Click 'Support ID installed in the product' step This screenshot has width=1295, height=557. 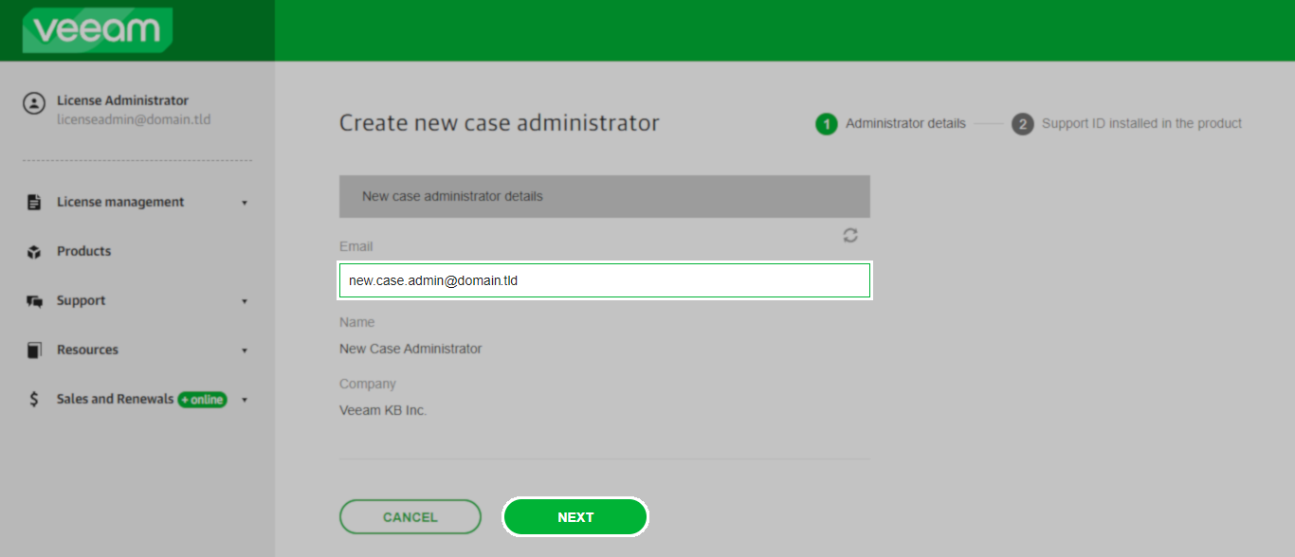[x=1141, y=123]
